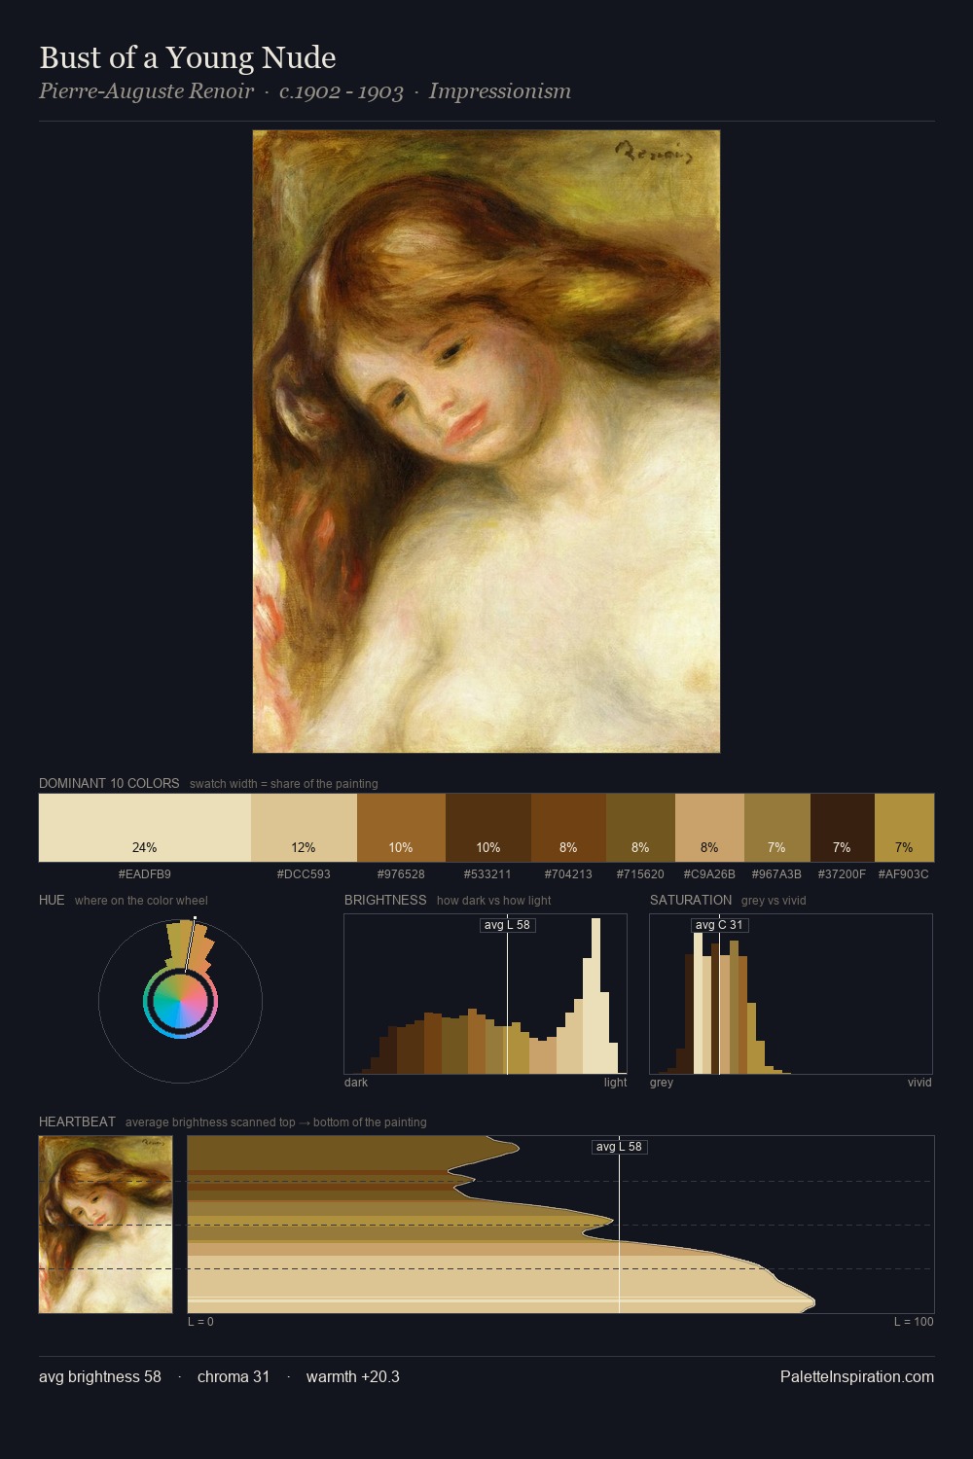Click the 'light' axis label under Brightness
The height and width of the screenshot is (1459, 973).
615,1083
